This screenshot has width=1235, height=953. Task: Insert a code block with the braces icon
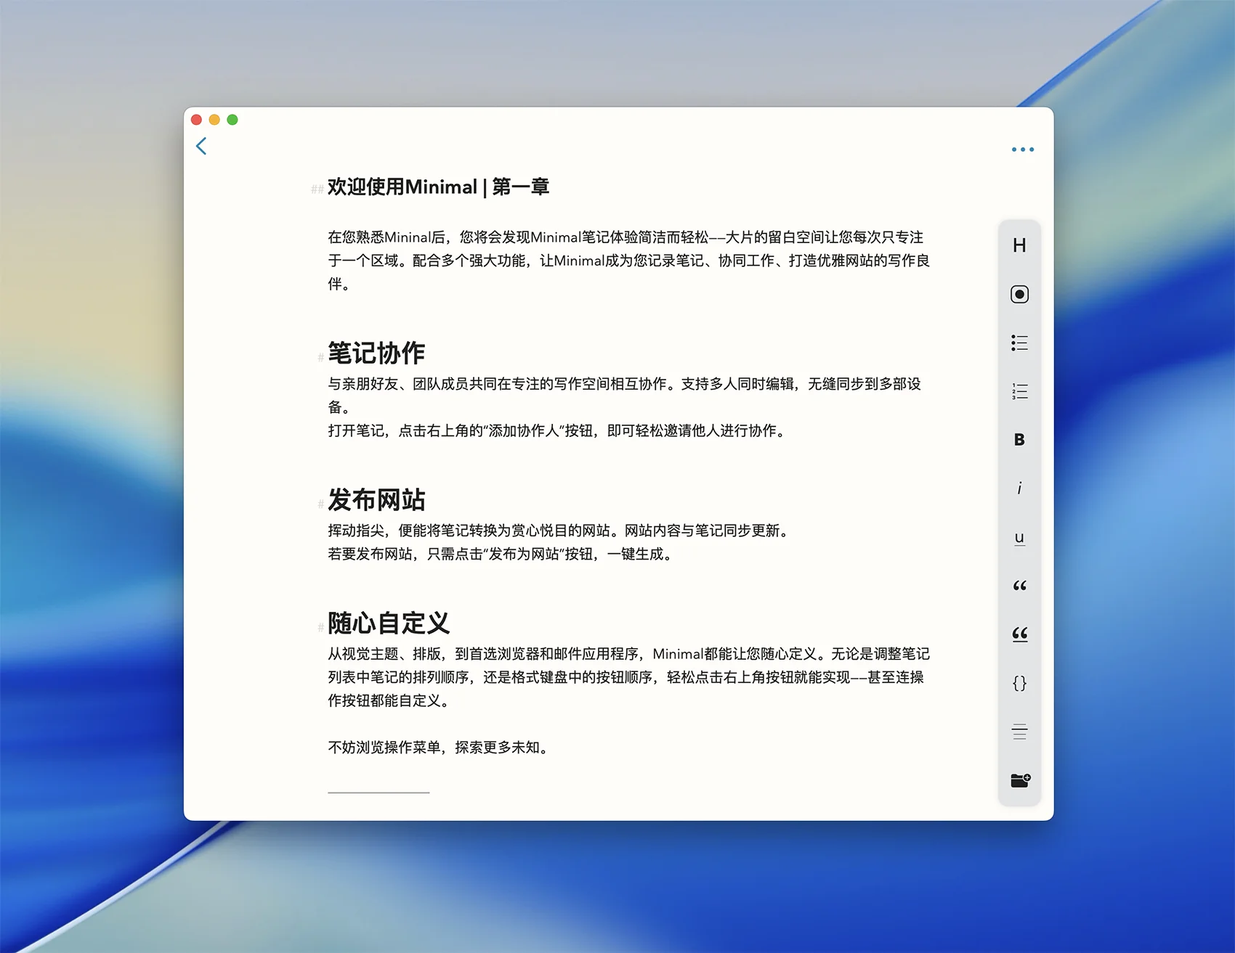click(1019, 683)
